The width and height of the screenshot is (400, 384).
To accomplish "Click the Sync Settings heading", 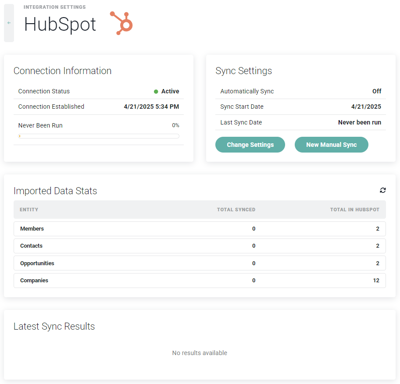I will [243, 71].
